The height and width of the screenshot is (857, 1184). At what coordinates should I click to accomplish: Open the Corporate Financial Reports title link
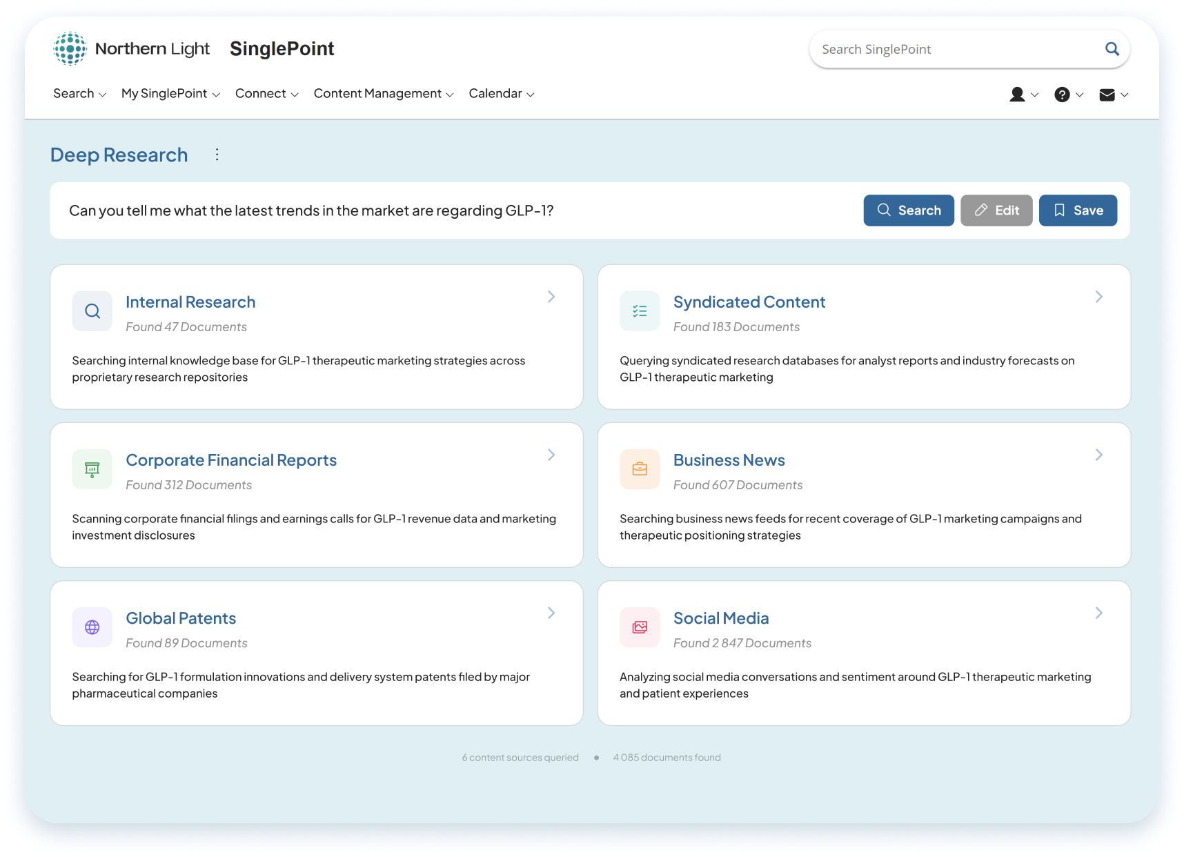(231, 460)
